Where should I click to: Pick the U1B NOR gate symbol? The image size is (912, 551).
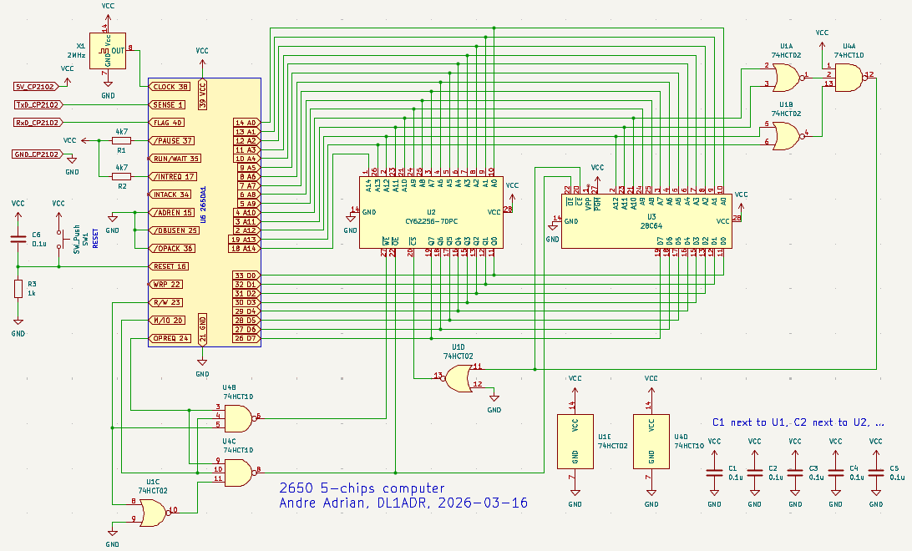786,134
